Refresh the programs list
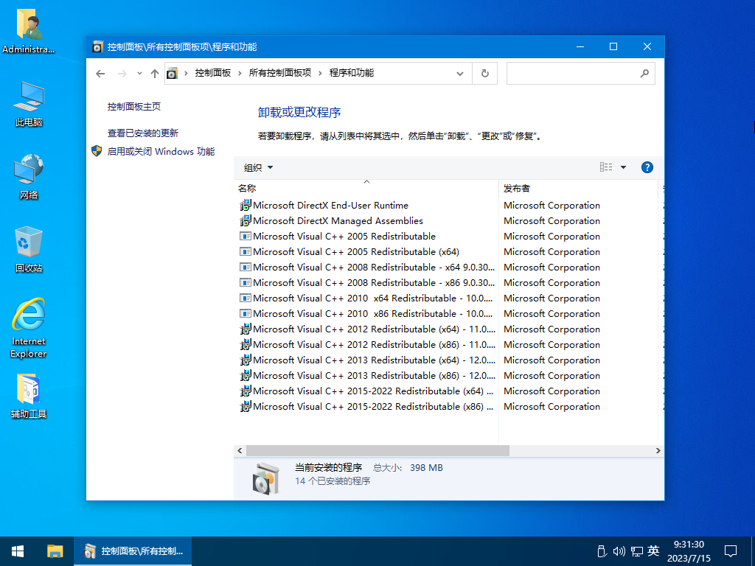The image size is (755, 566). click(485, 74)
